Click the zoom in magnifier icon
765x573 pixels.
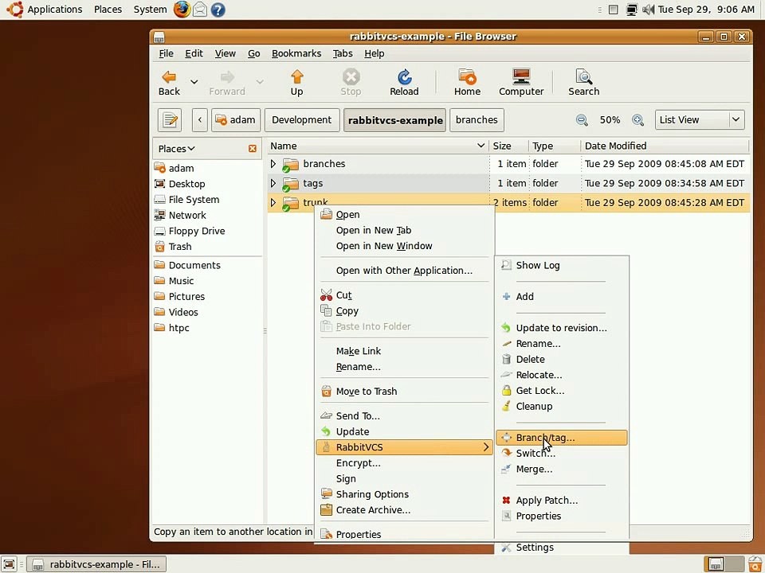[x=637, y=120]
